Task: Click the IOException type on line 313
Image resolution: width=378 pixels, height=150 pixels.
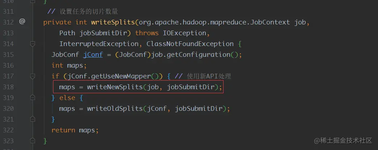Action: (184, 33)
